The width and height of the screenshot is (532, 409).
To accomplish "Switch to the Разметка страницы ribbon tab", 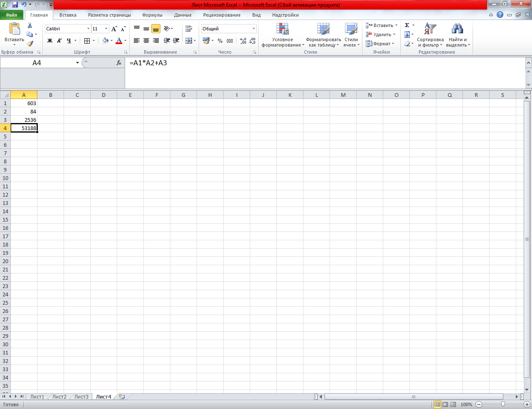I will pyautogui.click(x=109, y=15).
